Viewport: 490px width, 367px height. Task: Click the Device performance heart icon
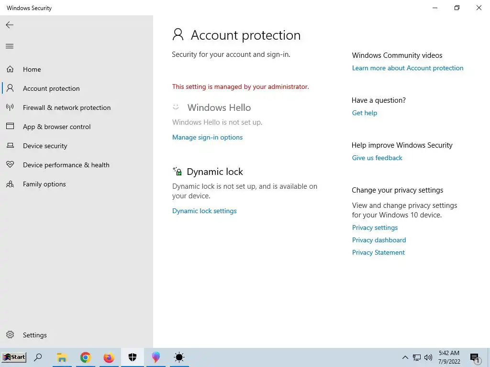point(10,164)
